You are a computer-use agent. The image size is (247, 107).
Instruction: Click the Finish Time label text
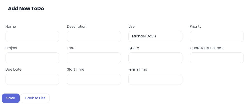tap(138, 69)
